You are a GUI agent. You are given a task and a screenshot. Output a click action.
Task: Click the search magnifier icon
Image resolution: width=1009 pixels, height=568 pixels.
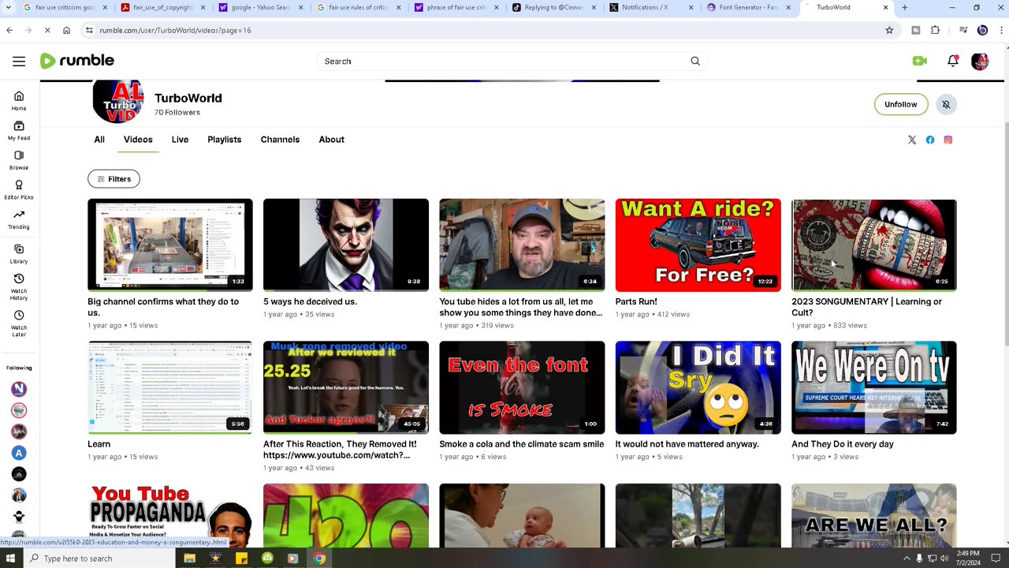point(695,61)
